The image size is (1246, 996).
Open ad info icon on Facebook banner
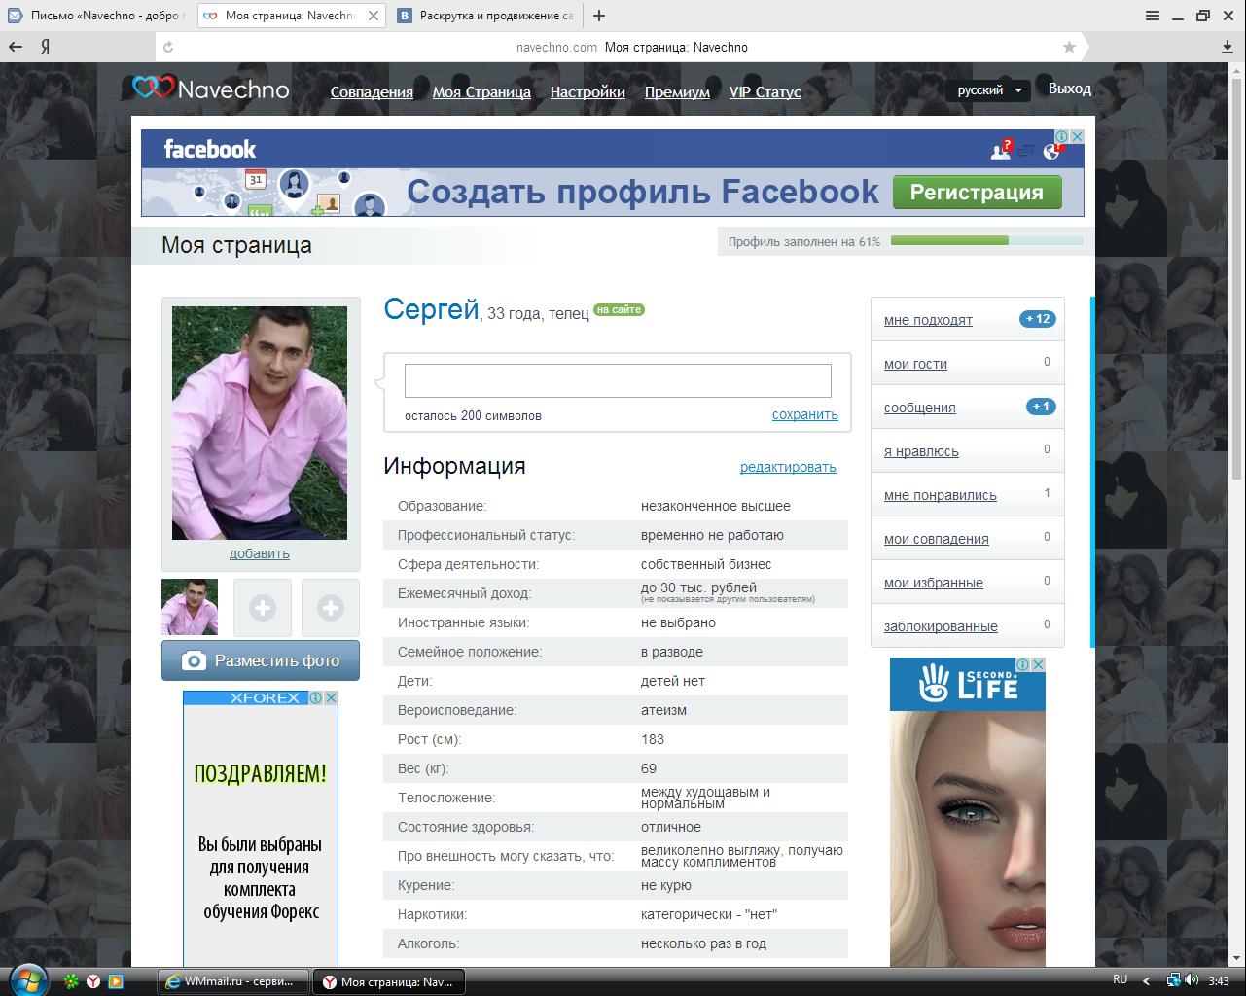(1063, 137)
